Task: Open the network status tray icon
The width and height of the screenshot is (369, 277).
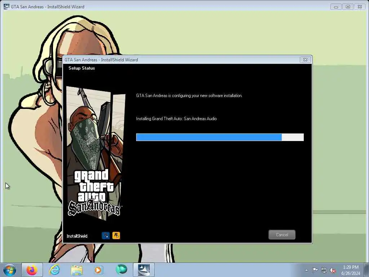Action: click(x=324, y=270)
